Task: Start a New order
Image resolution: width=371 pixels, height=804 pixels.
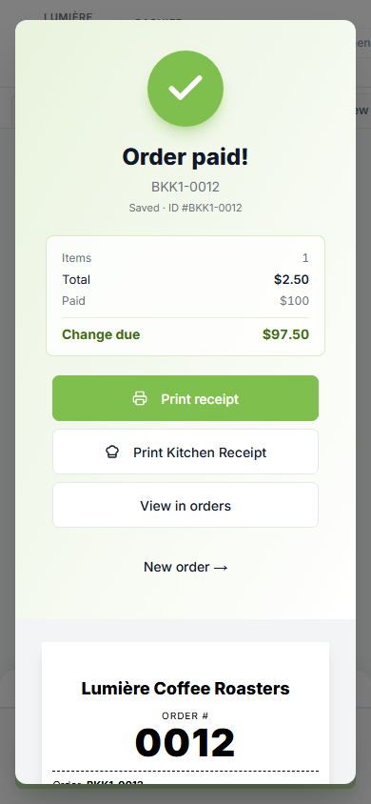Action: click(185, 567)
